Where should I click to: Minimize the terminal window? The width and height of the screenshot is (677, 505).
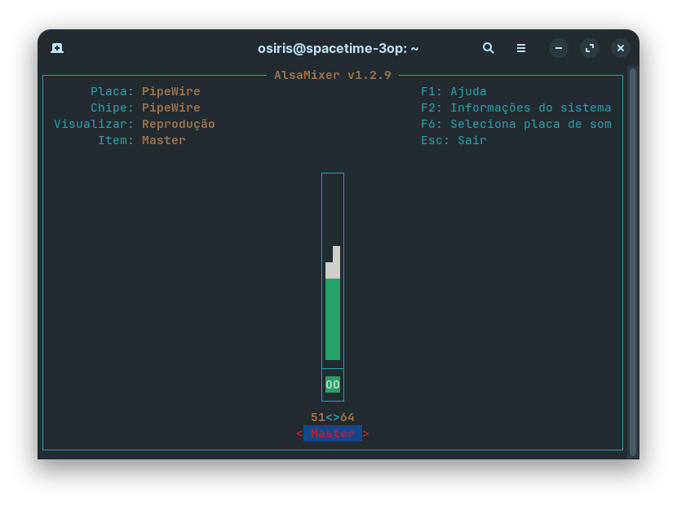tap(558, 48)
